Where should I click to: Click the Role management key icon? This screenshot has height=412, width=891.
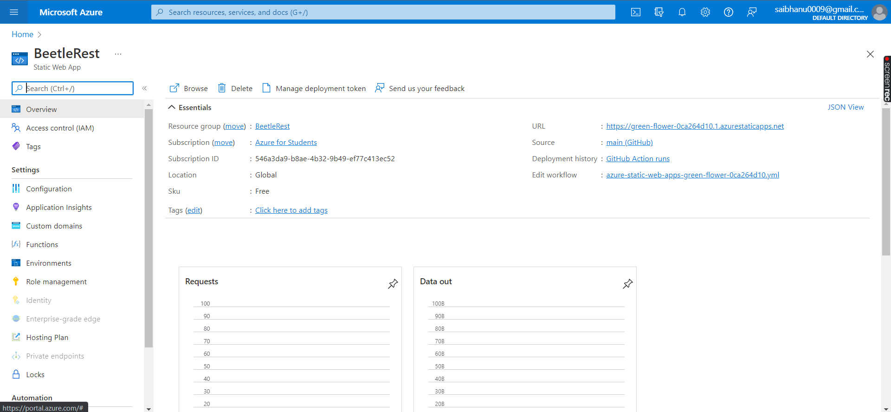(x=16, y=281)
